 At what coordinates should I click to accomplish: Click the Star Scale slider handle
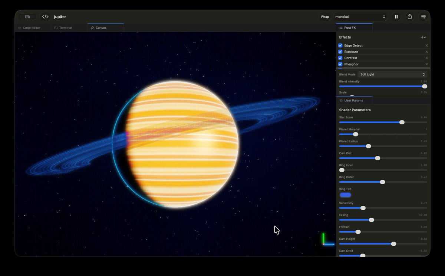[402, 122]
